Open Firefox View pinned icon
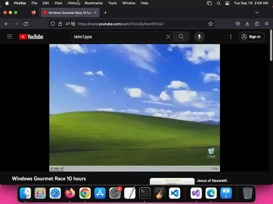 (x=34, y=12)
